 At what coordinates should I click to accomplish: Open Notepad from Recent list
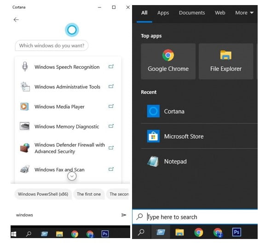[199, 162]
